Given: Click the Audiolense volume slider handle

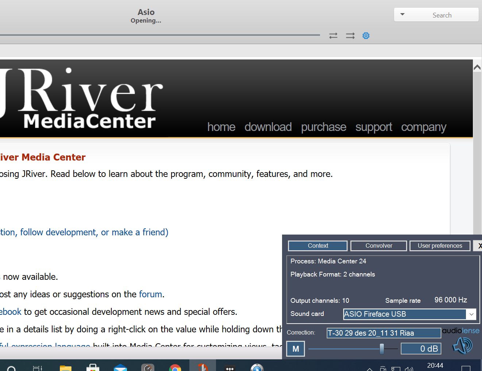Looking at the screenshot, I should [382, 349].
